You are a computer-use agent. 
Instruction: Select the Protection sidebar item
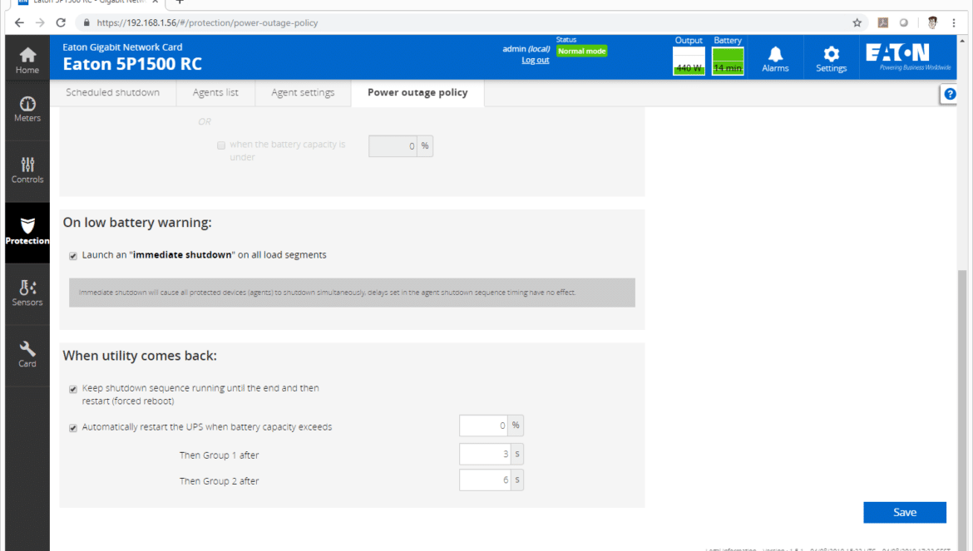tap(27, 232)
